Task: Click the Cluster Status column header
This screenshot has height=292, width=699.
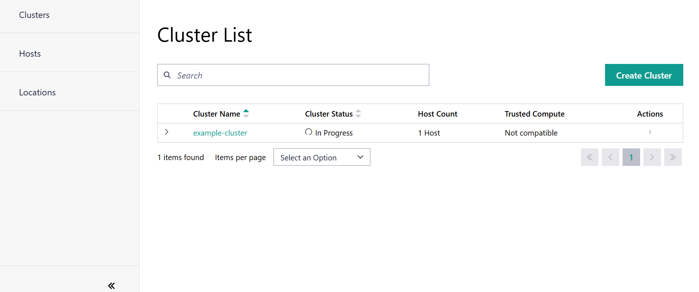Action: point(329,114)
